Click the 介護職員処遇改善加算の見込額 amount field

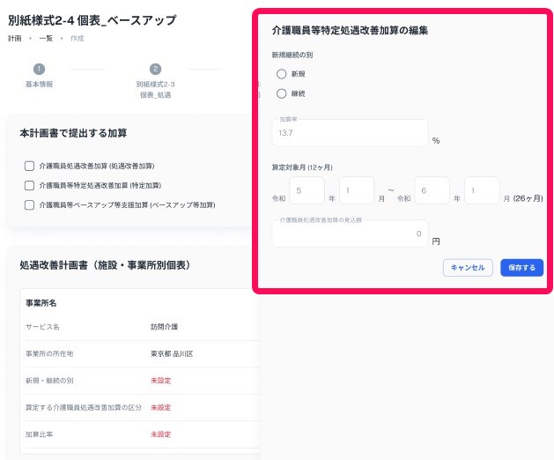point(350,234)
